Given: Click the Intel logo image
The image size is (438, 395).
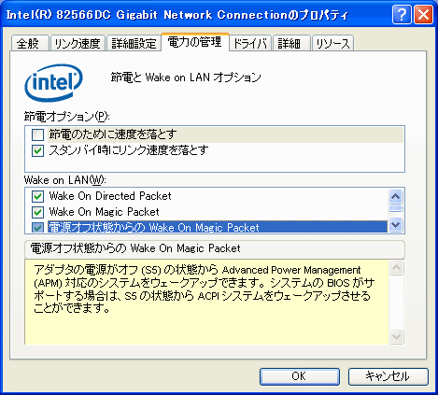Looking at the screenshot, I should [x=53, y=82].
